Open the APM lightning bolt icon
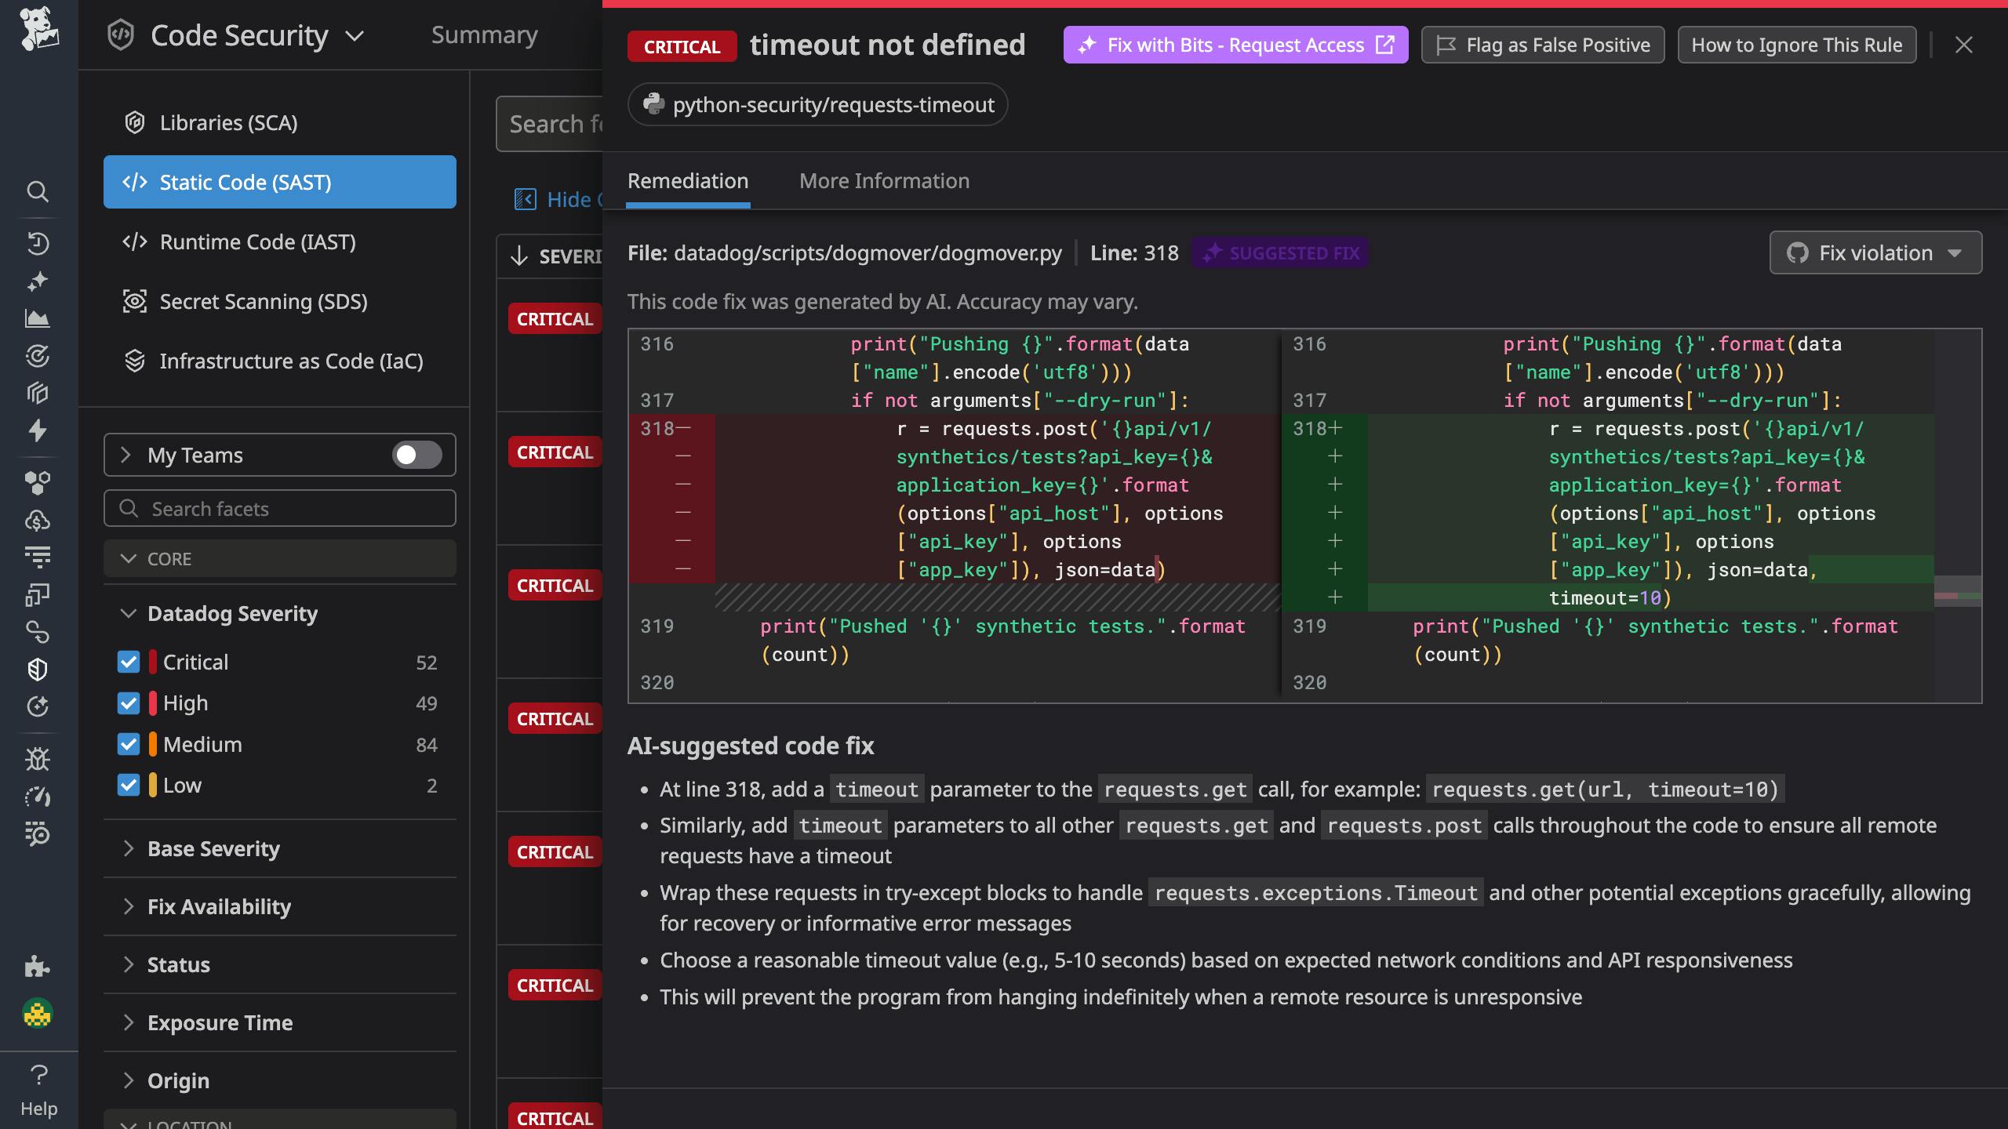 tap(38, 431)
